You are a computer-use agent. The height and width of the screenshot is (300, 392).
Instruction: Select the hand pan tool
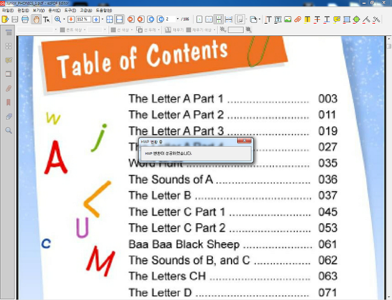[x=36, y=19]
